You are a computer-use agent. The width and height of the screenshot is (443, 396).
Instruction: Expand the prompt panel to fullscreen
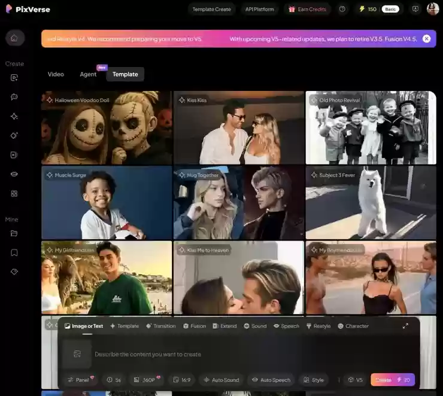pos(405,326)
